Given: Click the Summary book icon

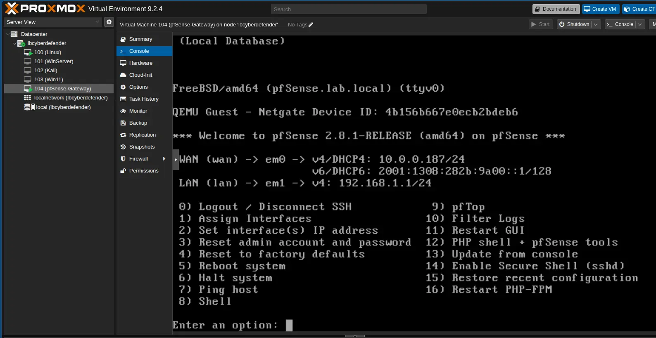Looking at the screenshot, I should [123, 39].
